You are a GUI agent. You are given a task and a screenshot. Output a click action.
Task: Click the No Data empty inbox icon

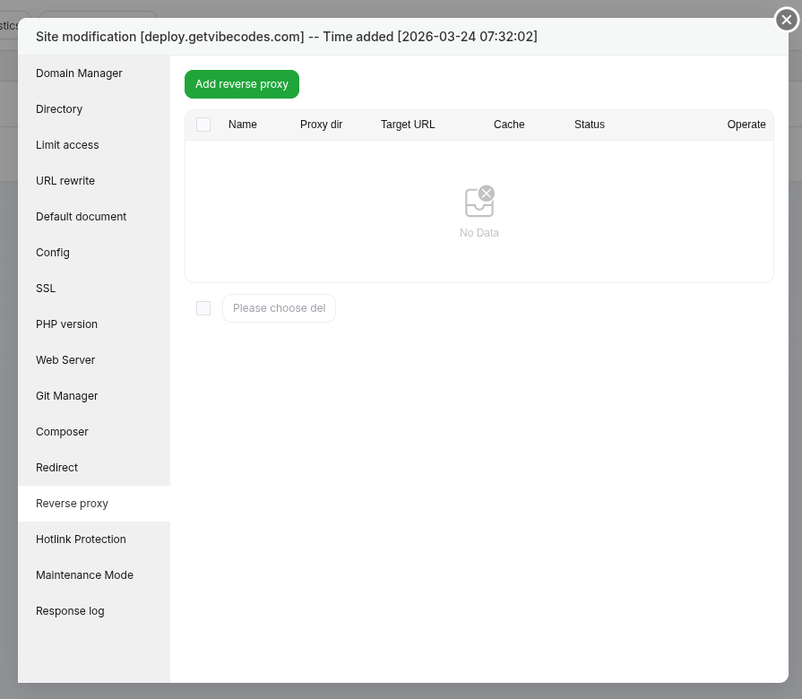tap(479, 203)
